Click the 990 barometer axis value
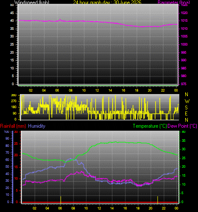Image resolution: width=198 pixels, height=212 pixels. point(184,60)
